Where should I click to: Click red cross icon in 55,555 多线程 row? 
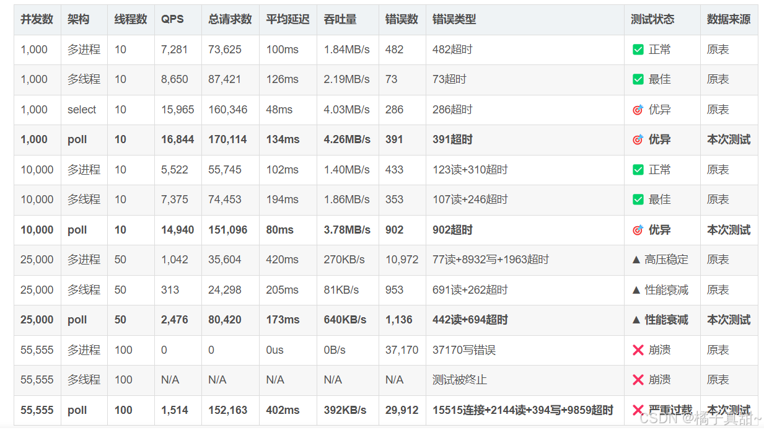click(x=638, y=380)
